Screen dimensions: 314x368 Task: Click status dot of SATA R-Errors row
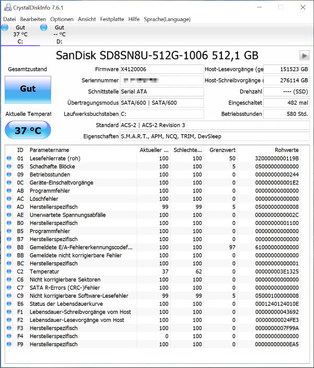pos(9,288)
